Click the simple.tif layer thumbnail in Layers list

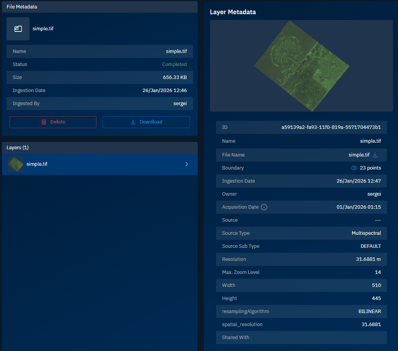coord(16,164)
